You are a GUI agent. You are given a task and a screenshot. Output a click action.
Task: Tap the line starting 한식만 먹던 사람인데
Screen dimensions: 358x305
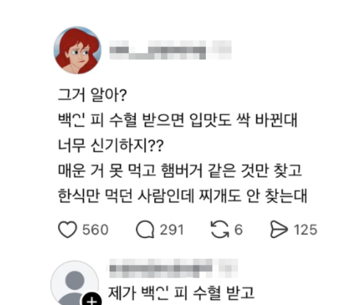(182, 196)
